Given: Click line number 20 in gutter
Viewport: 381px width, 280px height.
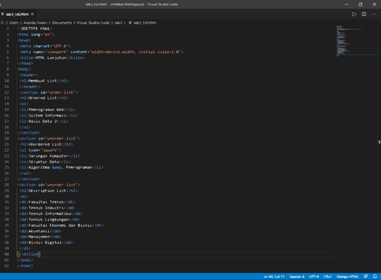Looking at the screenshot, I should pos(7,138).
